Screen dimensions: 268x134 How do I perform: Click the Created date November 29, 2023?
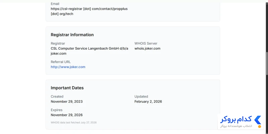coord(67,102)
